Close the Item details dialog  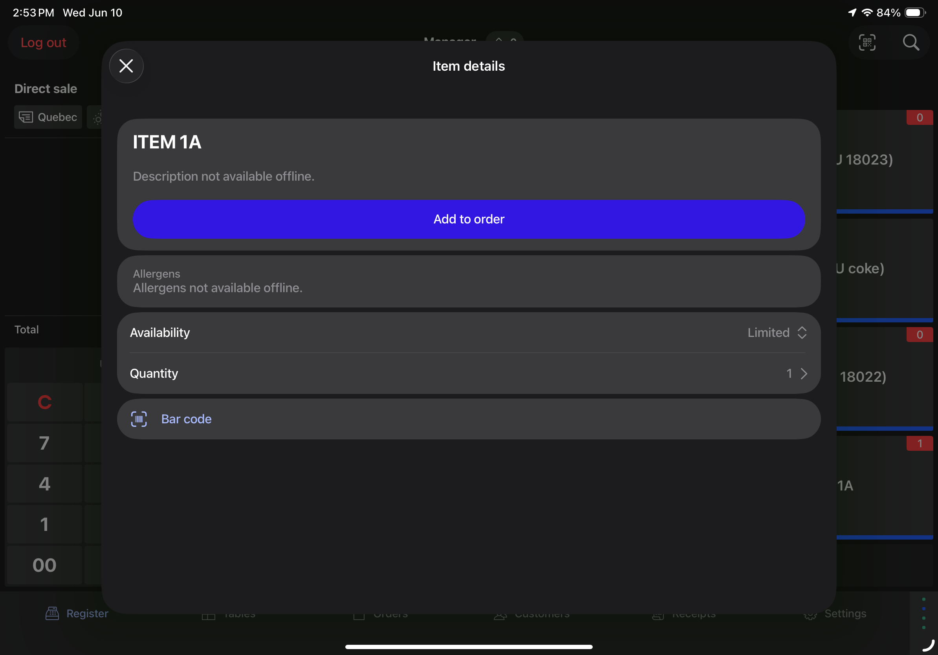click(126, 66)
